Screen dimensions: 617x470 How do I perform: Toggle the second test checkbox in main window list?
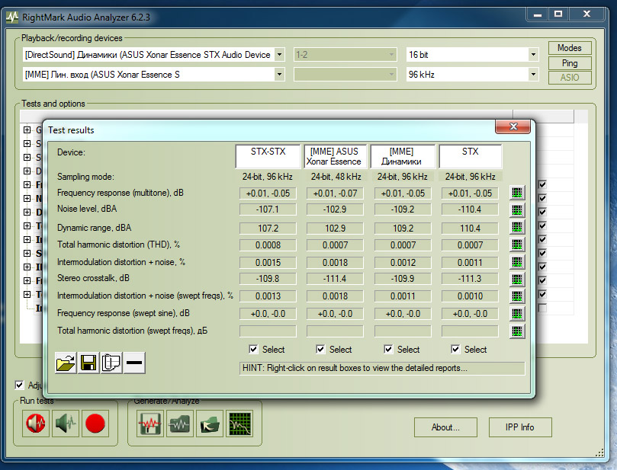point(542,198)
